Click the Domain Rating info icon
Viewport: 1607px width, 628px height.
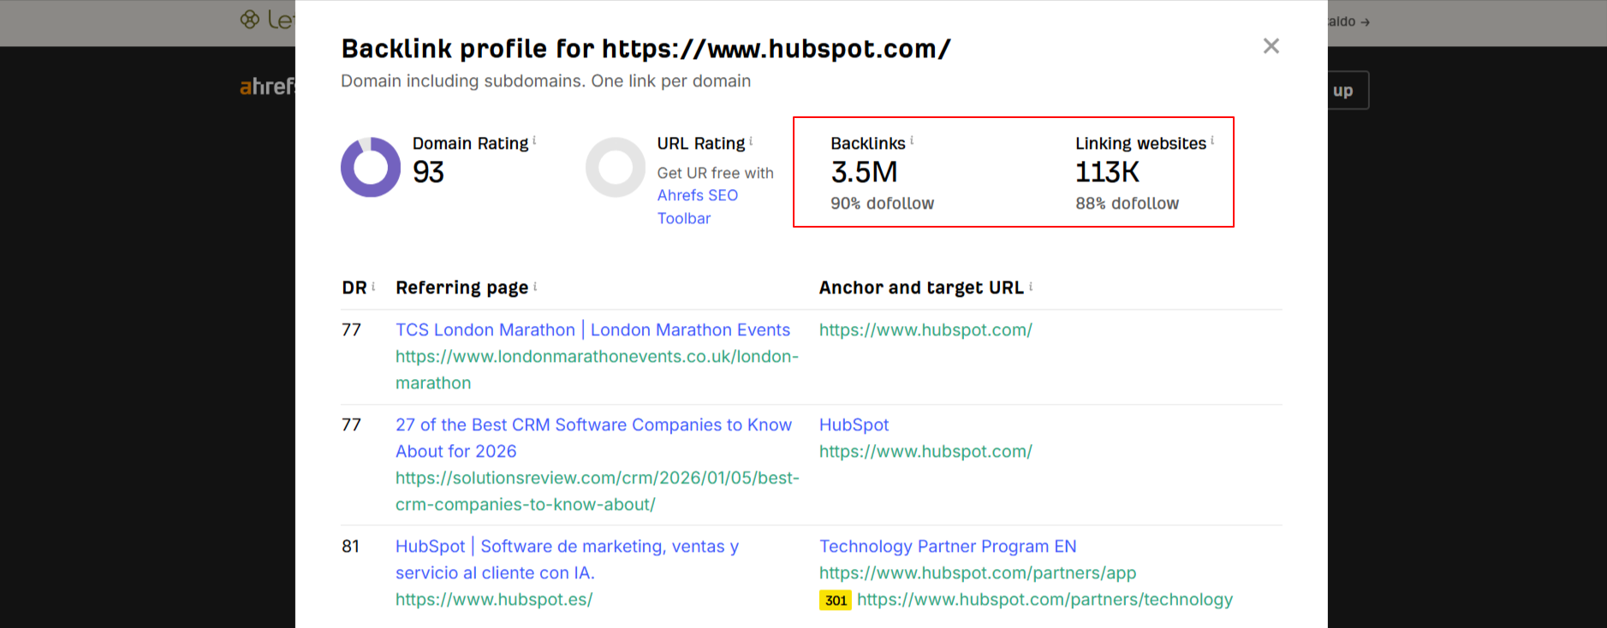[x=535, y=140]
